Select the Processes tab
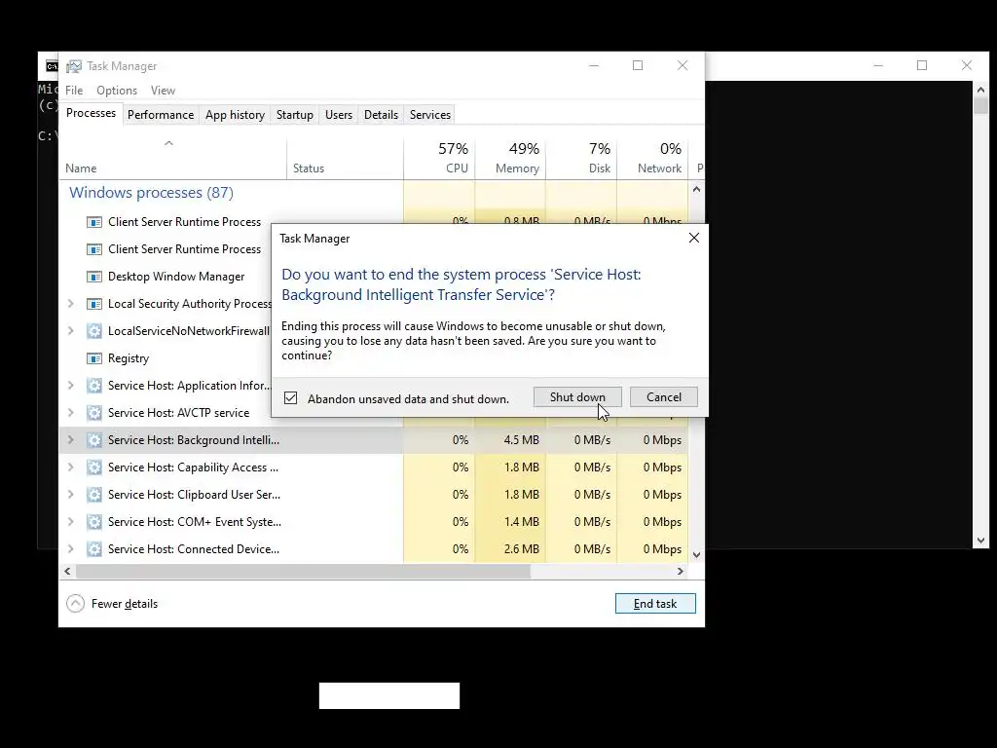997x748 pixels. click(91, 113)
